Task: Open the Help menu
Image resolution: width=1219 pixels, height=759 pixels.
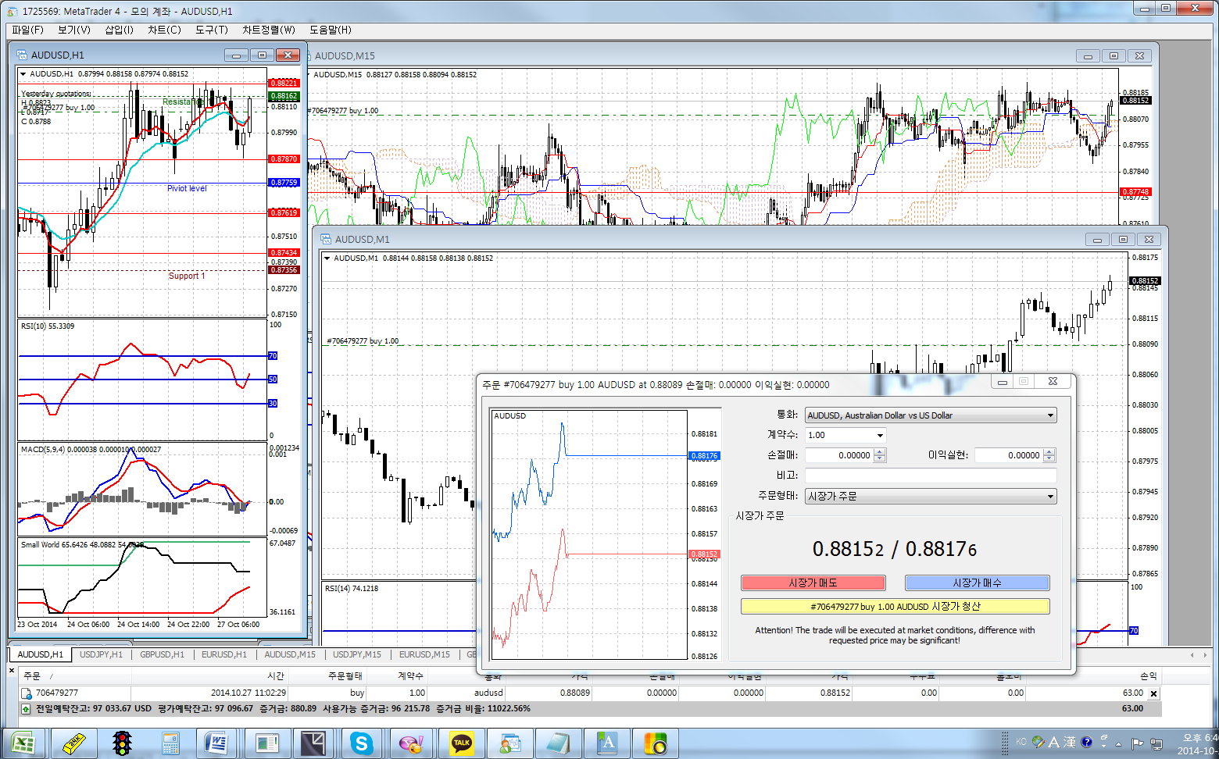Action: [x=331, y=30]
